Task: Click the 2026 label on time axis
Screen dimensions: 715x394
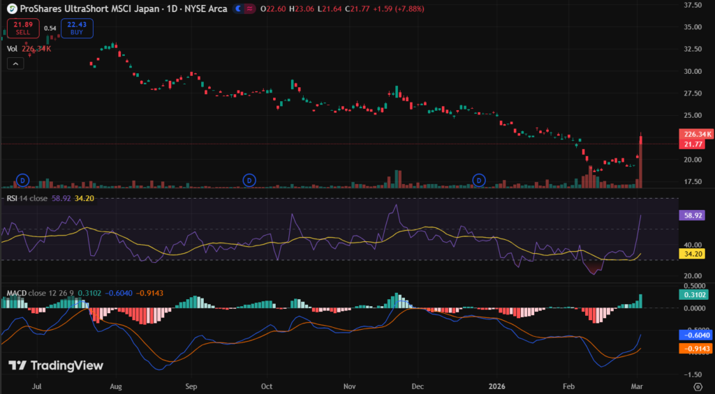Action: coord(506,385)
